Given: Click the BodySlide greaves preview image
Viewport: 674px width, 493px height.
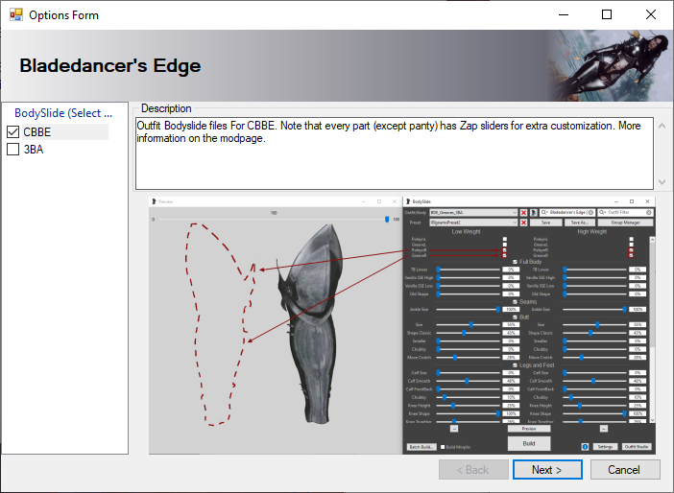Looking at the screenshot, I should [x=402, y=325].
